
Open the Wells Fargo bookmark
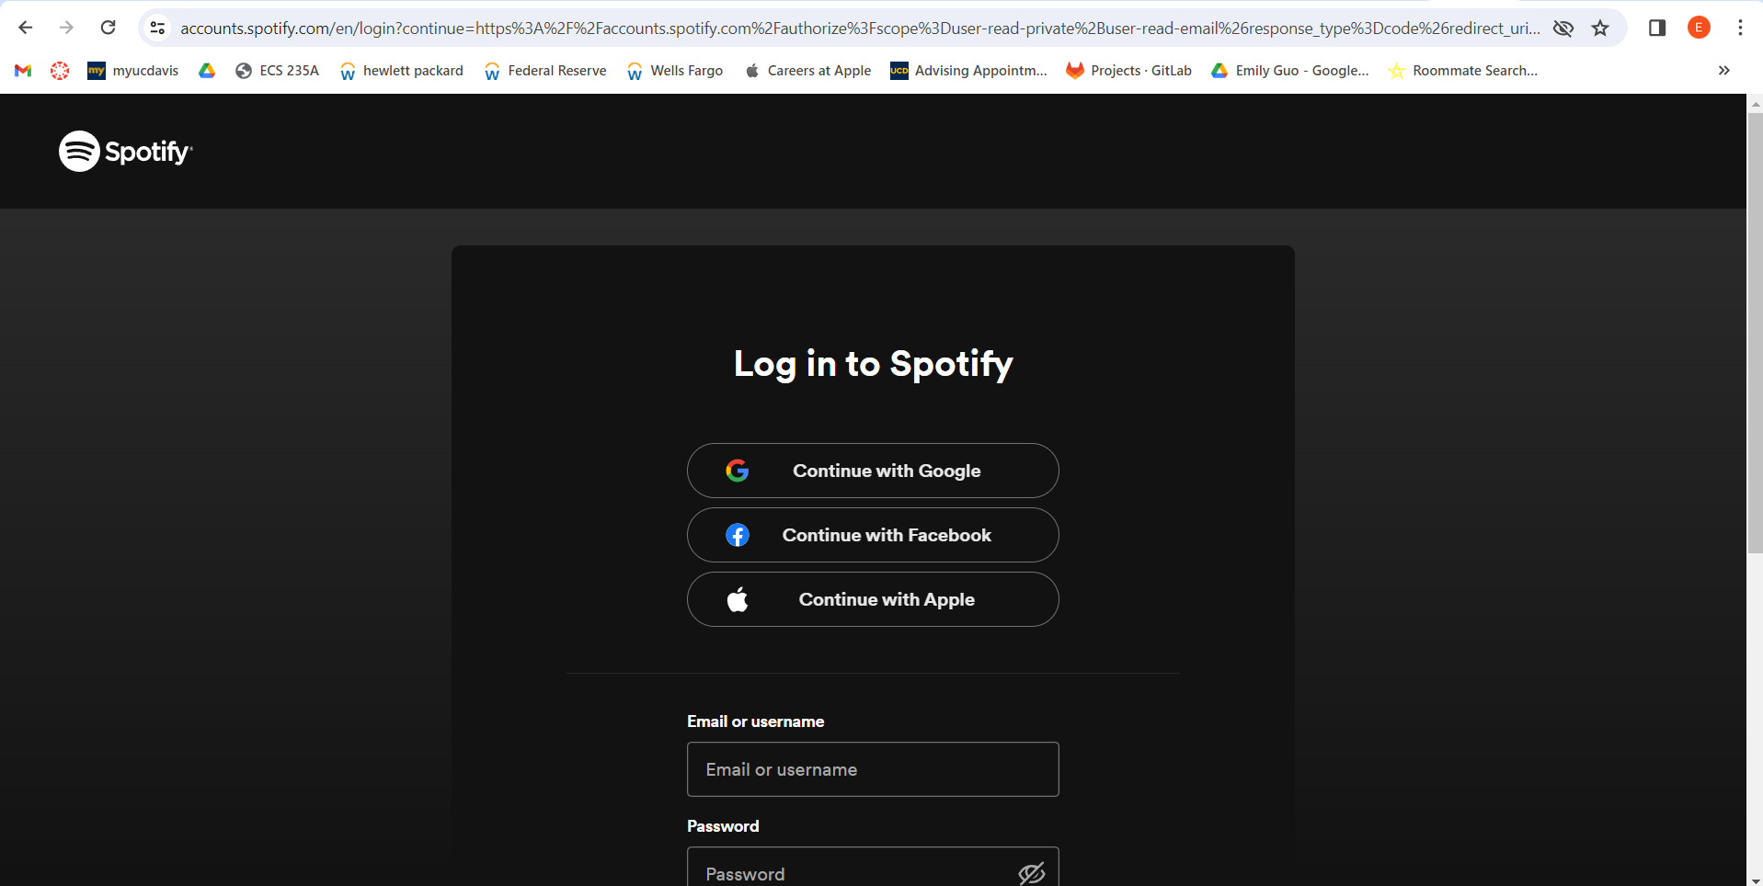coord(674,71)
